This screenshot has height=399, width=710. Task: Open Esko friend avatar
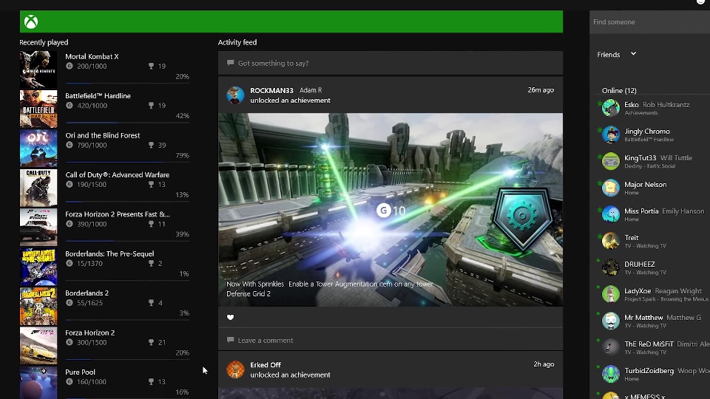point(610,108)
